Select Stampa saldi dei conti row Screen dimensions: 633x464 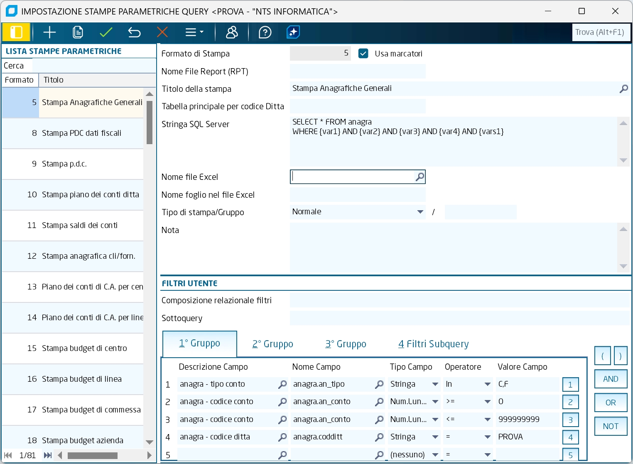[x=79, y=225]
